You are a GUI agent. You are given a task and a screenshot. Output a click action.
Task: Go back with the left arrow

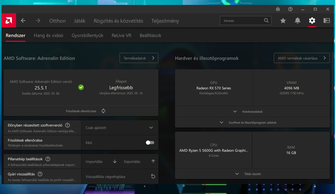[23, 21]
